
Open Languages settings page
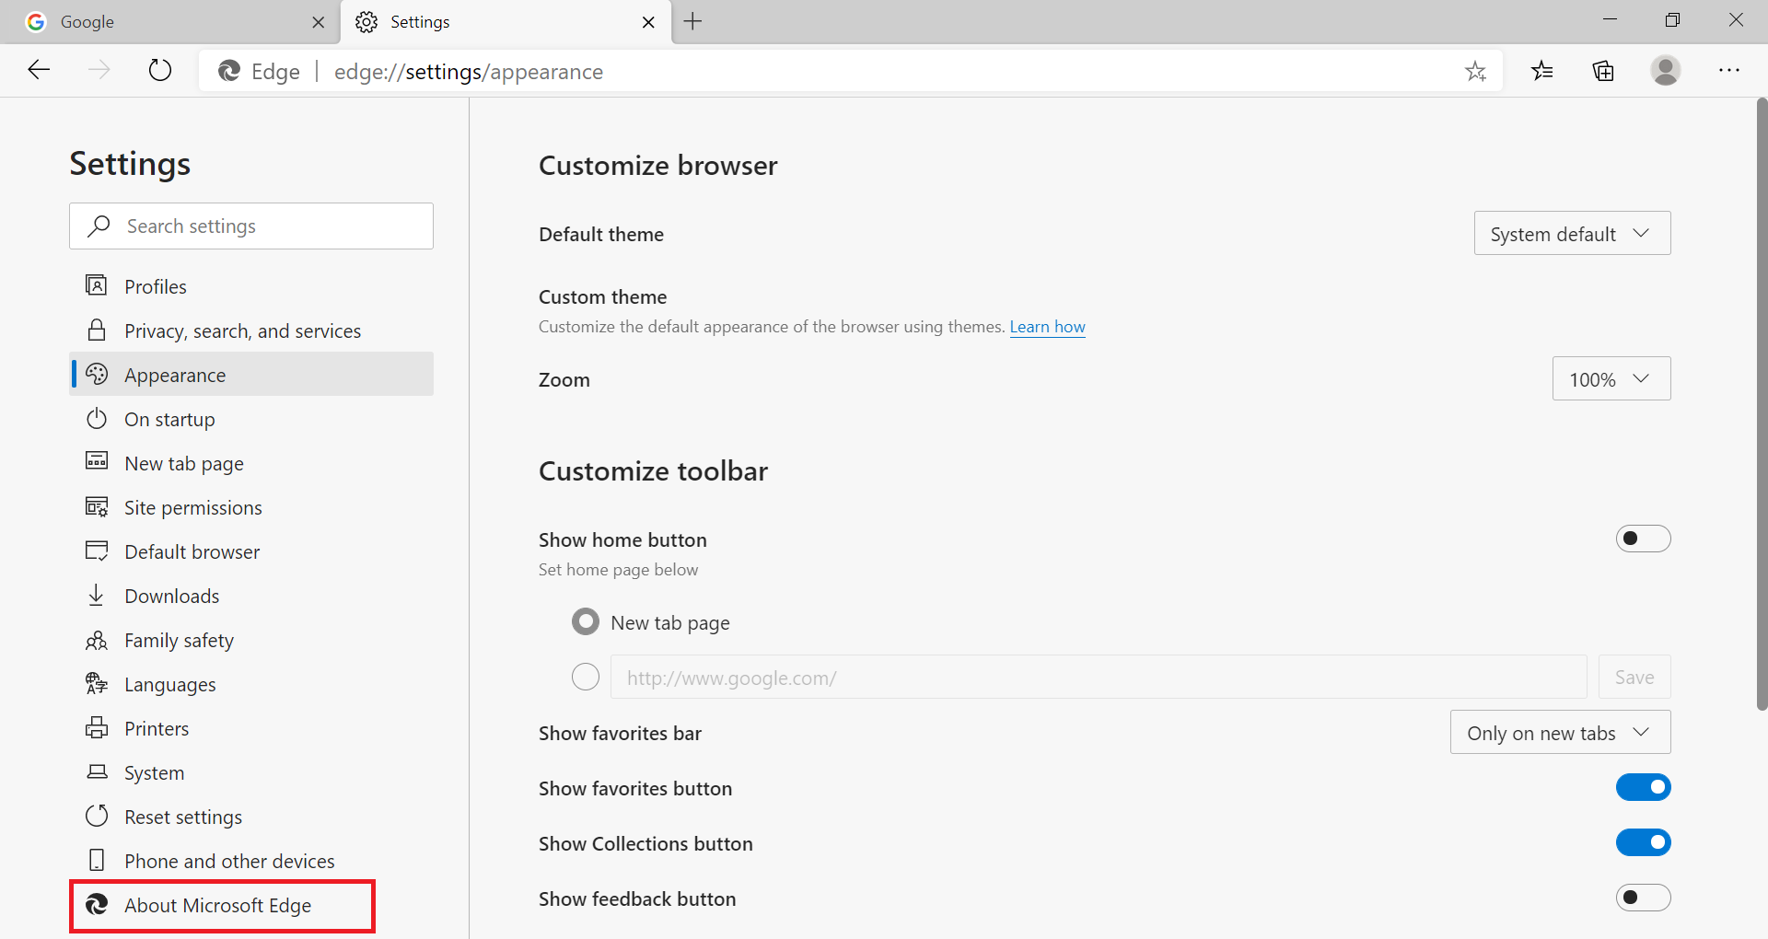click(251, 684)
